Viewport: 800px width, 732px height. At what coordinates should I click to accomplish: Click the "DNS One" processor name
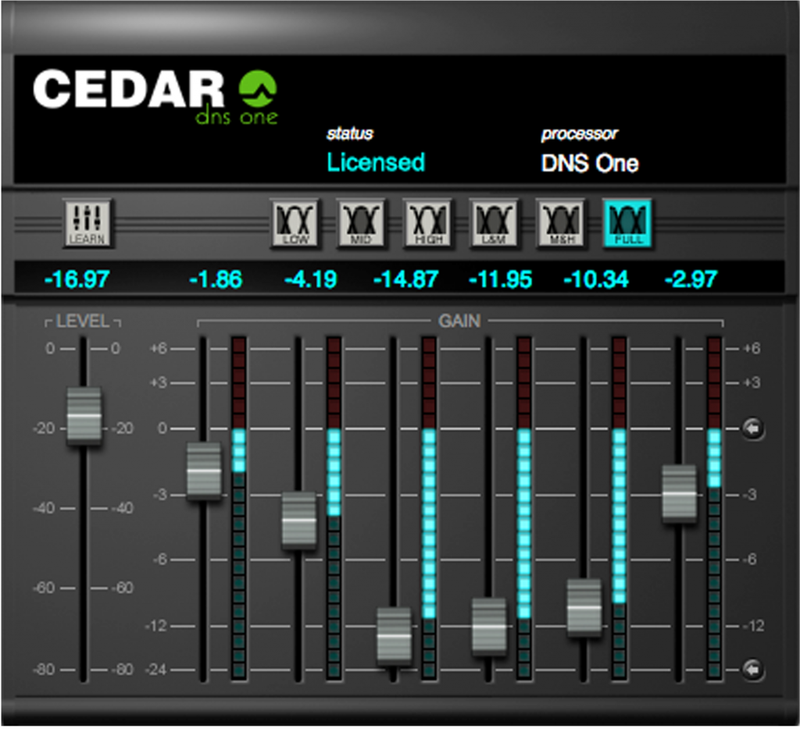click(590, 163)
